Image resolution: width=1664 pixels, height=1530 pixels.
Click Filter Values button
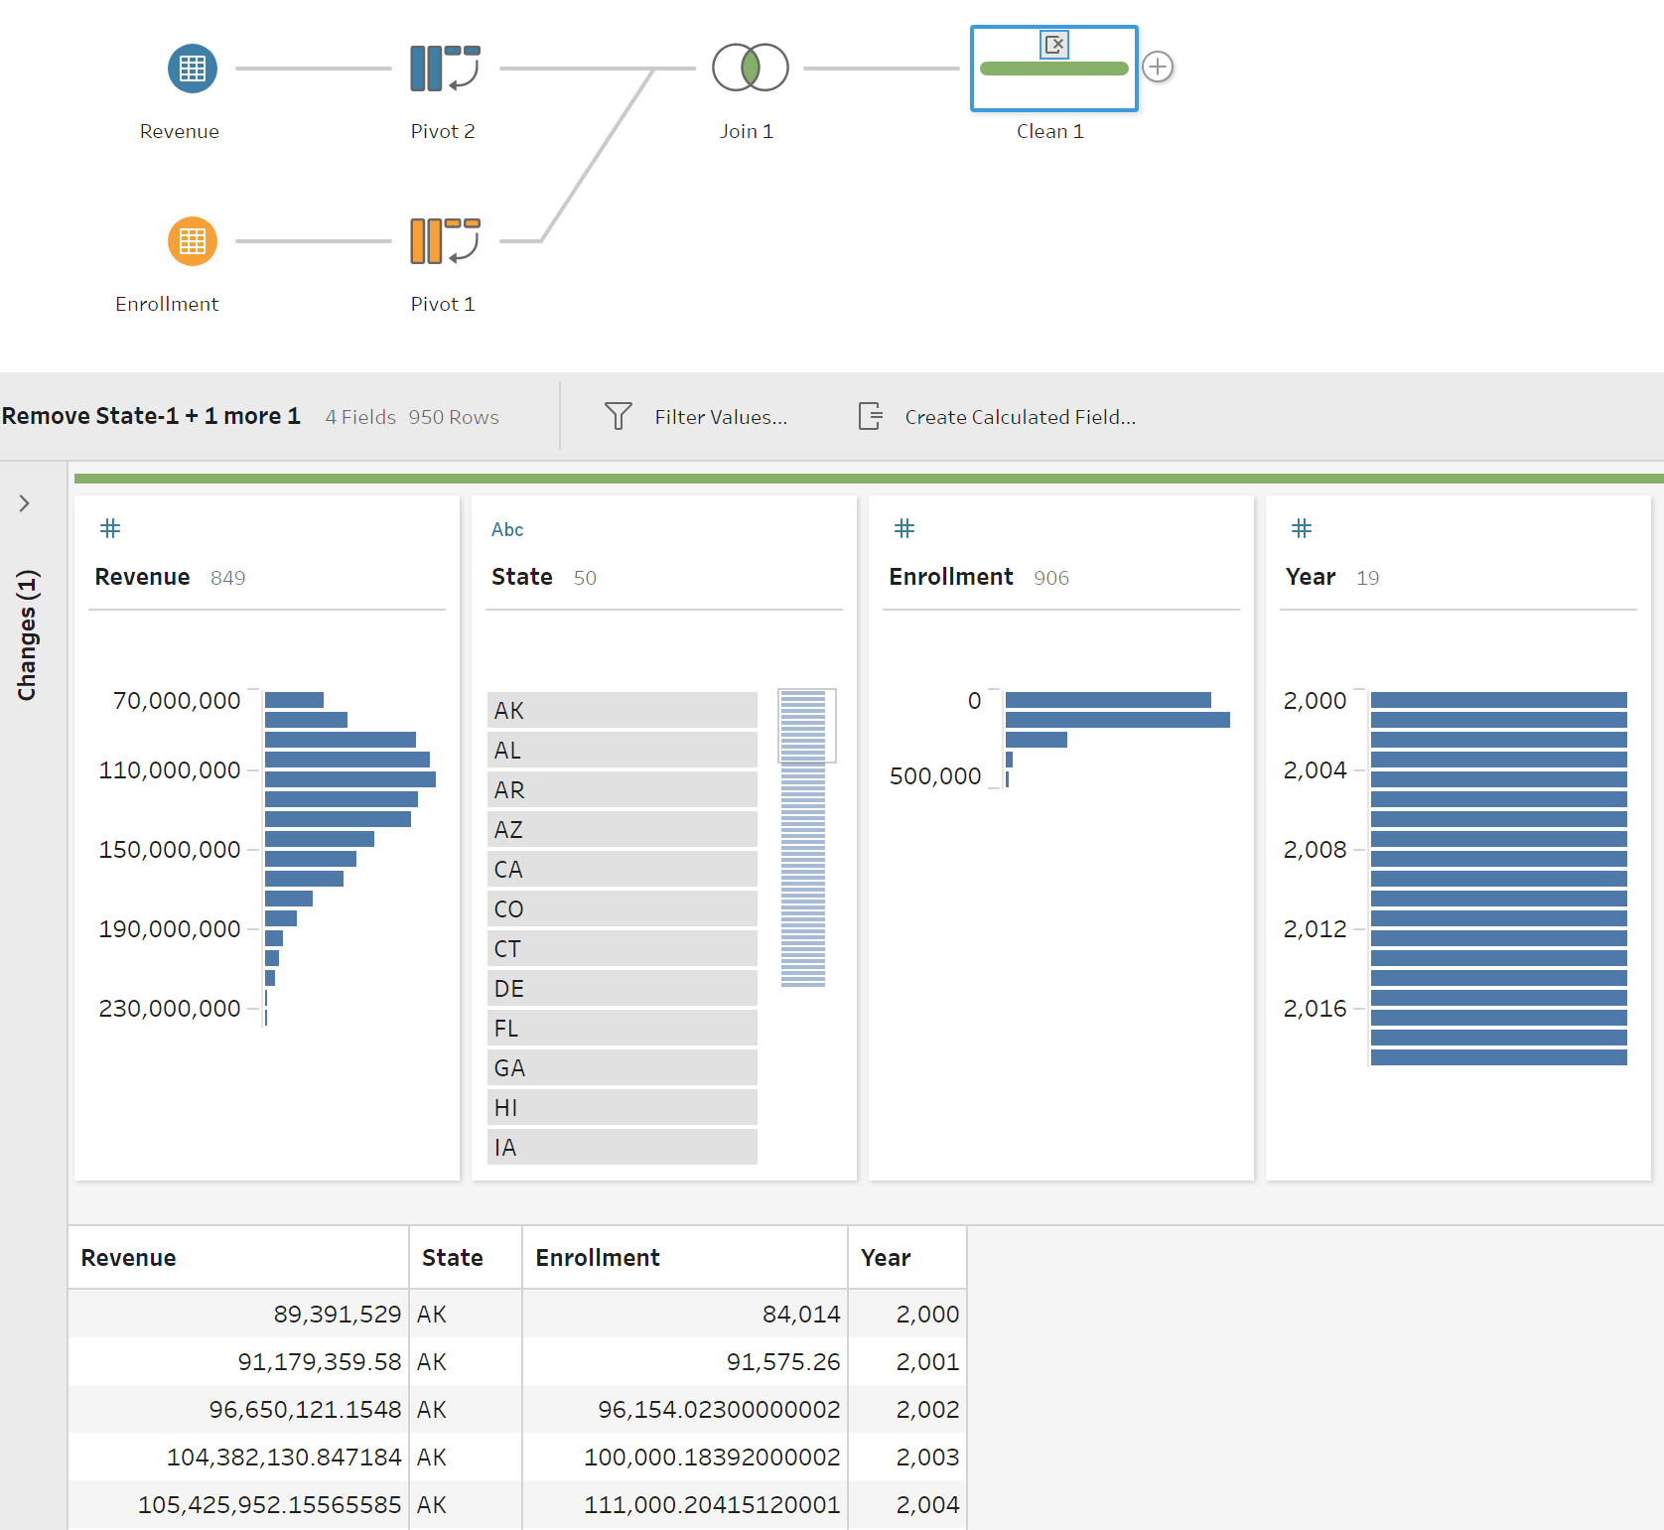coord(696,417)
